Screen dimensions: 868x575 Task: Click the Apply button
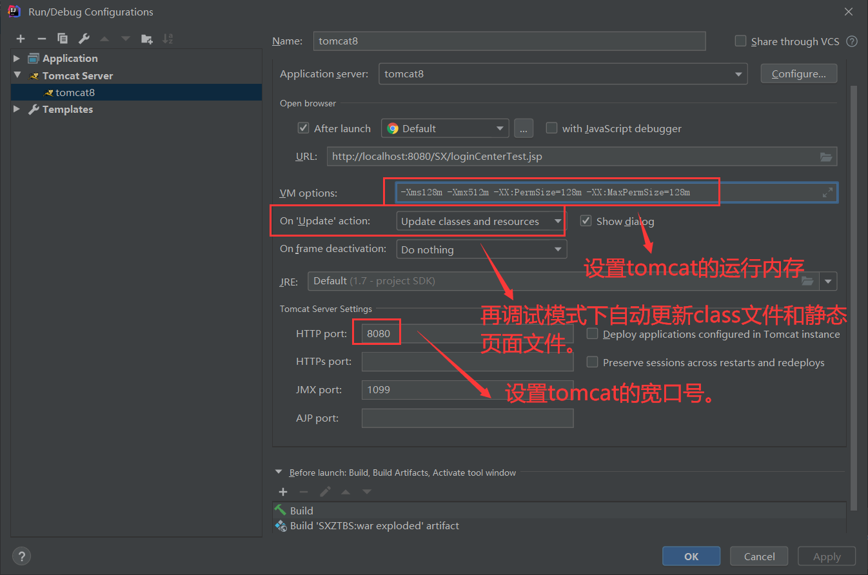[x=827, y=556]
